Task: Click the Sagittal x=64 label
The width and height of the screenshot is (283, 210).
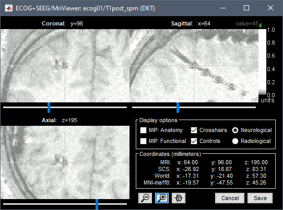Action: pyautogui.click(x=191, y=23)
